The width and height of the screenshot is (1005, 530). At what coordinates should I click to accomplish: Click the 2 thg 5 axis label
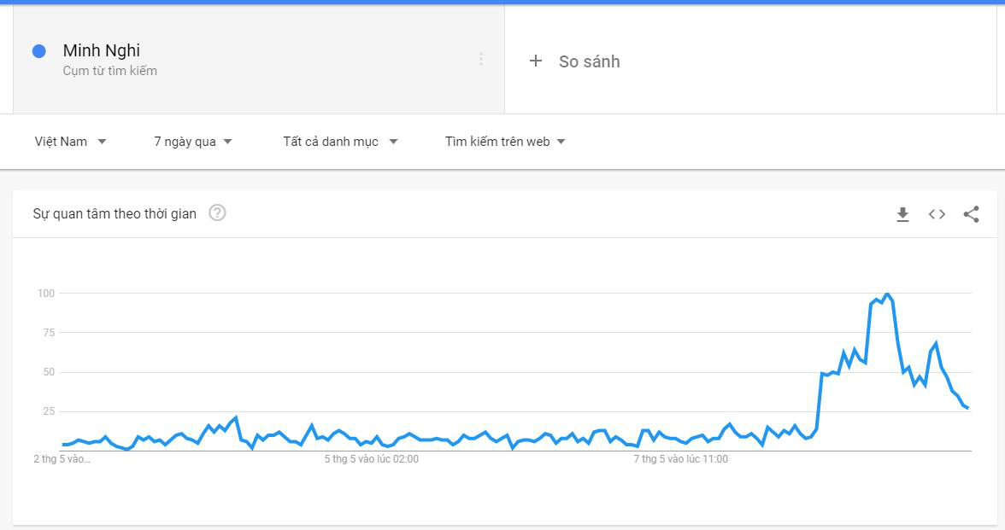click(62, 459)
